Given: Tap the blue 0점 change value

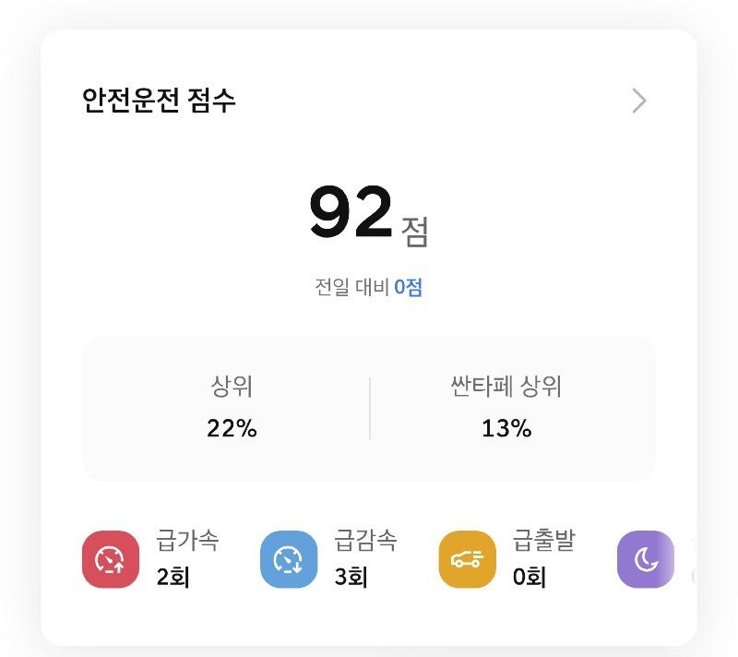Looking at the screenshot, I should tap(408, 287).
